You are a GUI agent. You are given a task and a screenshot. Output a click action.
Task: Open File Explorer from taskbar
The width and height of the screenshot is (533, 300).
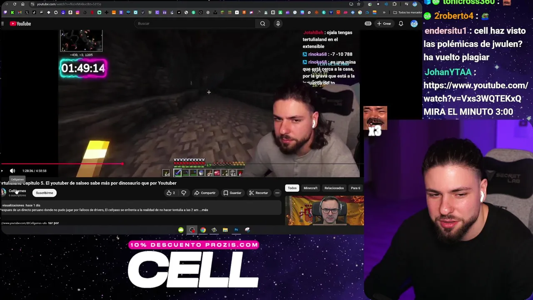pyautogui.click(x=225, y=230)
